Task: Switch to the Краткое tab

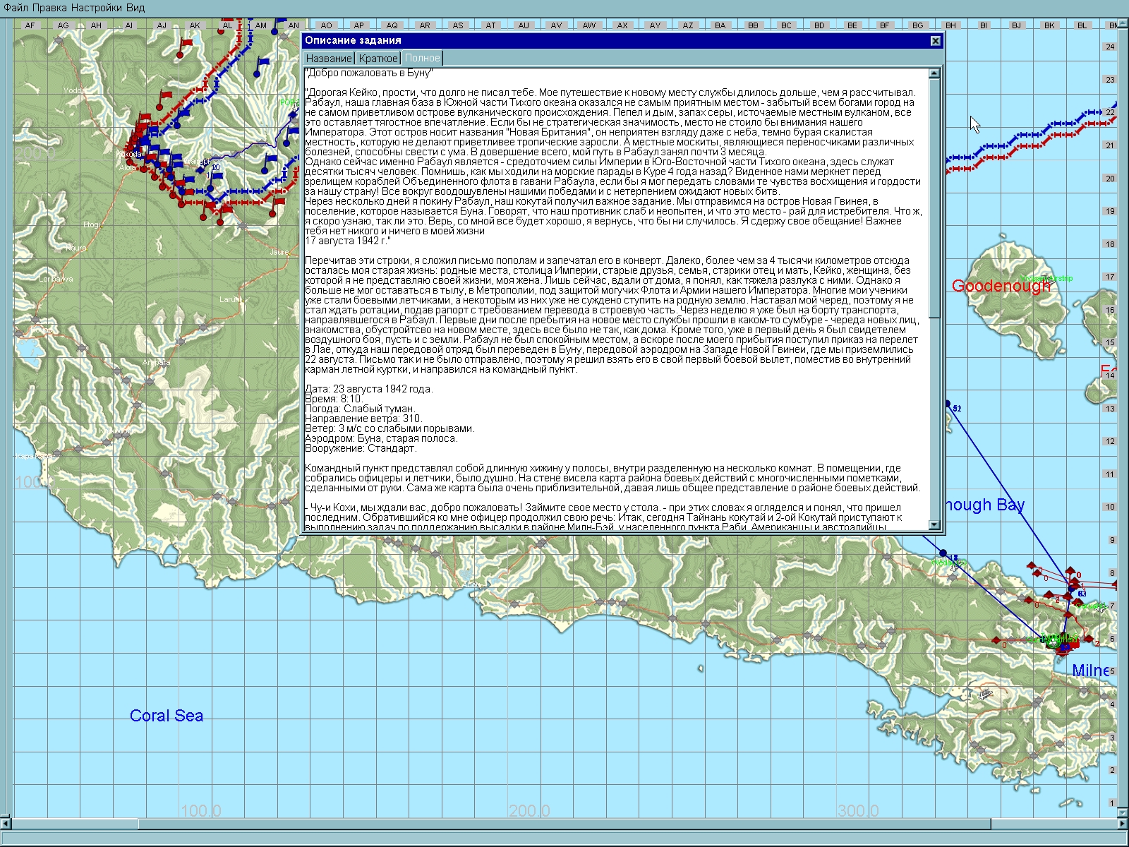Action: point(378,59)
